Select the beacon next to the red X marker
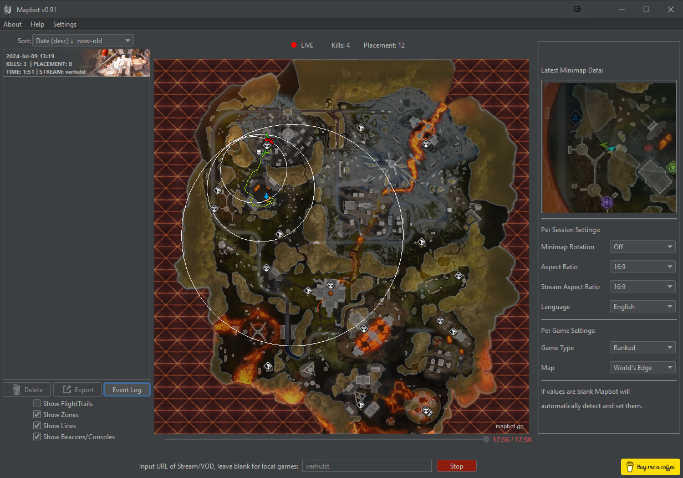This screenshot has height=478, width=683. click(267, 146)
